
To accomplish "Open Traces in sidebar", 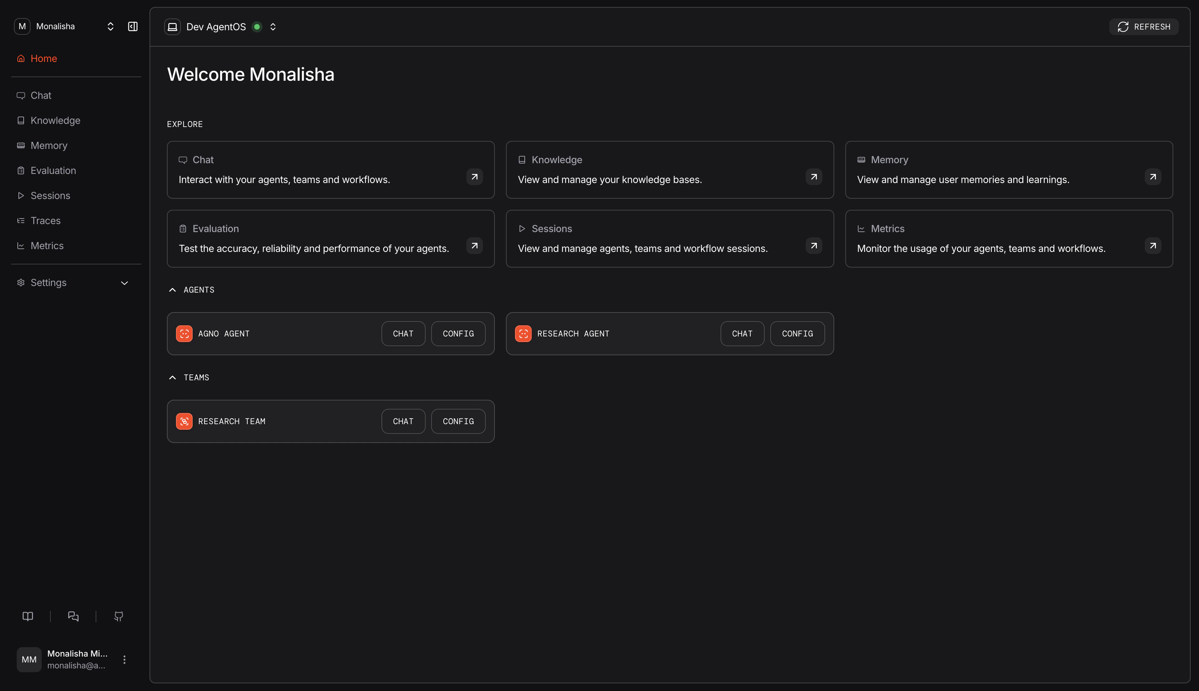I will coord(76,221).
